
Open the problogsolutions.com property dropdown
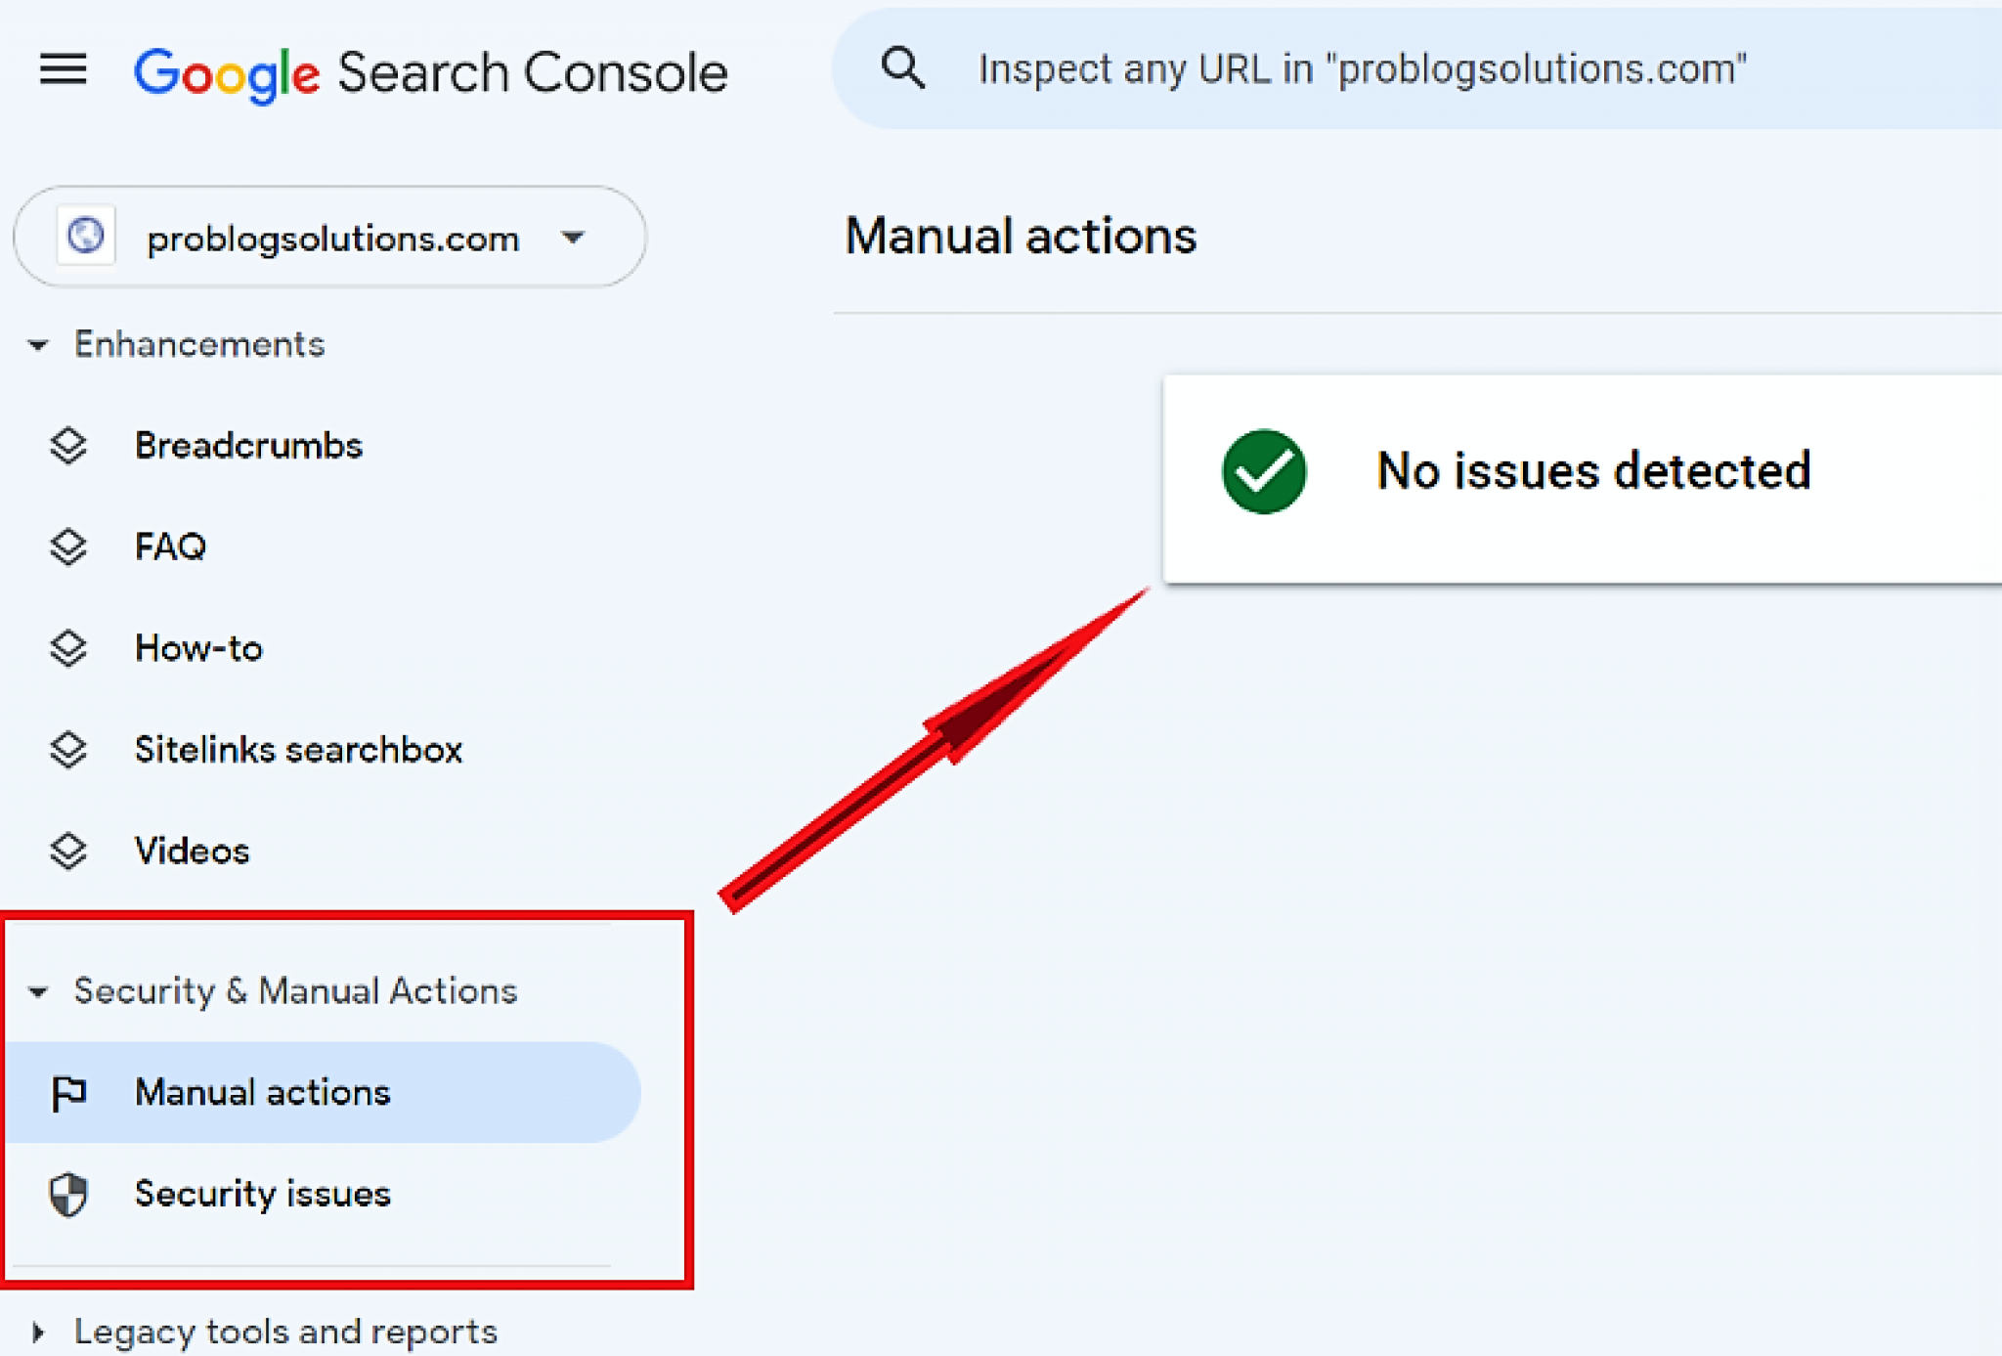pos(329,237)
